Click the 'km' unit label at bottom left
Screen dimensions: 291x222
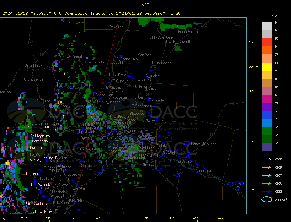click(5, 218)
